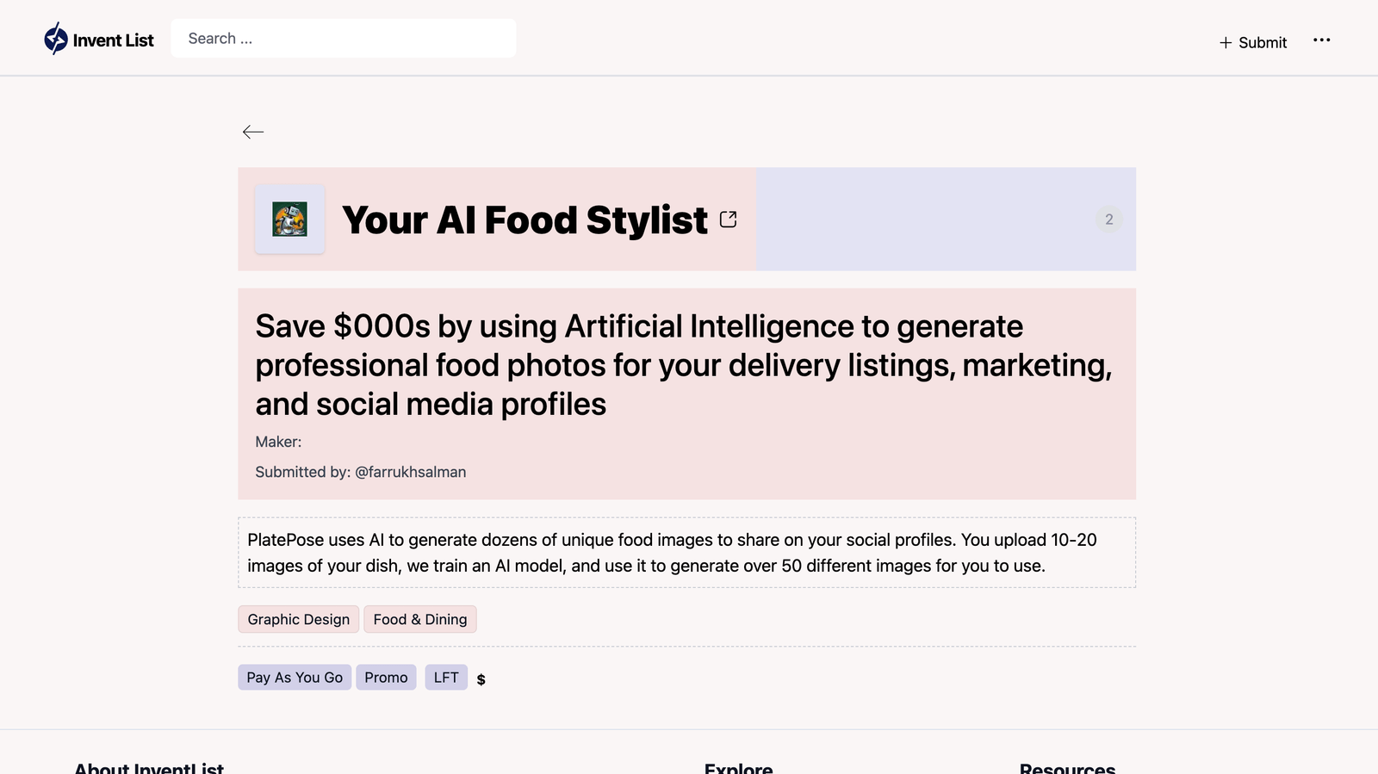Image resolution: width=1378 pixels, height=774 pixels.
Task: Click the LFT tag
Action: [446, 678]
